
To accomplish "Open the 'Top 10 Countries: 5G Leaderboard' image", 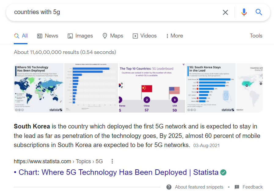I will click(x=152, y=88).
